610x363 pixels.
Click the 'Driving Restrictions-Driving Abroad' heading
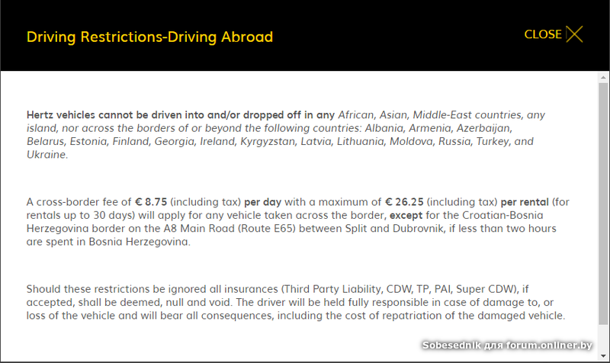coord(149,37)
